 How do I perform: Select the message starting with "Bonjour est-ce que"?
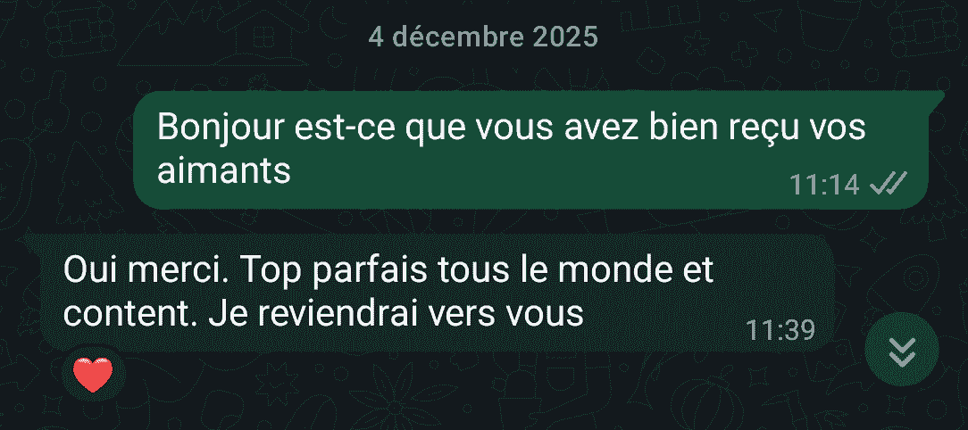pyautogui.click(x=531, y=150)
